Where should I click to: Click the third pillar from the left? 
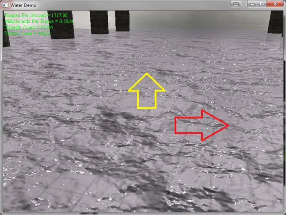(x=98, y=21)
